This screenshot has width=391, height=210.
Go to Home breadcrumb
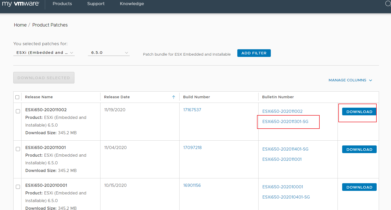[x=20, y=25]
